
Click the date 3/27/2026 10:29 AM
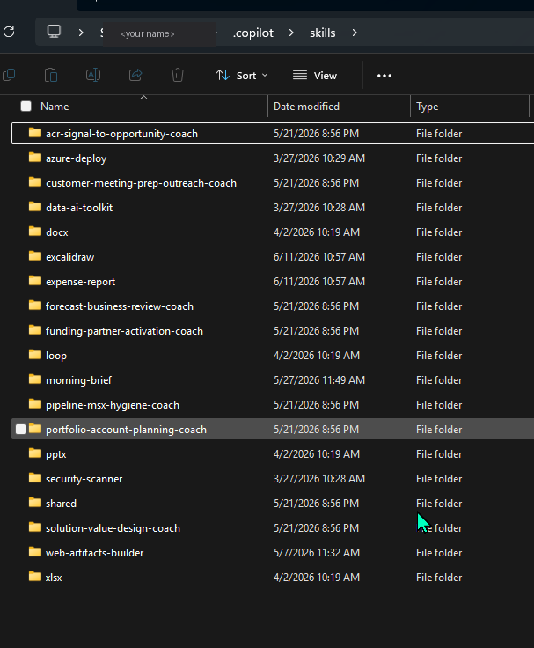coord(319,158)
